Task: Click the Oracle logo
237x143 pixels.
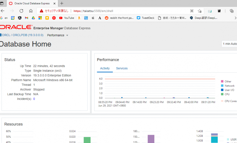Action: [16, 27]
